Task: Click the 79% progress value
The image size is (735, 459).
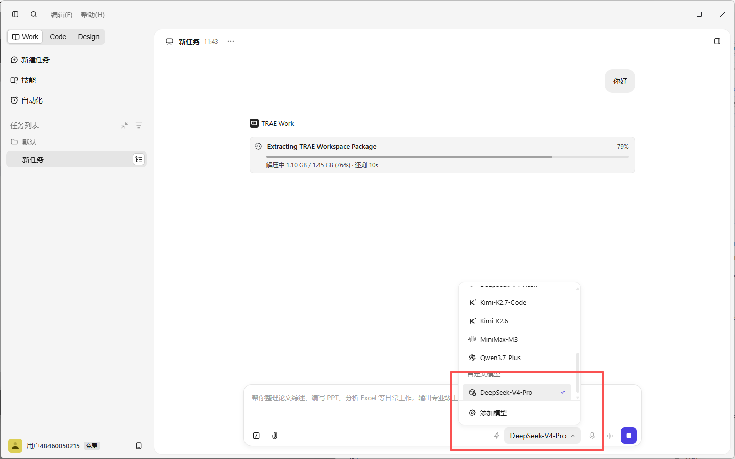Action: pos(623,146)
